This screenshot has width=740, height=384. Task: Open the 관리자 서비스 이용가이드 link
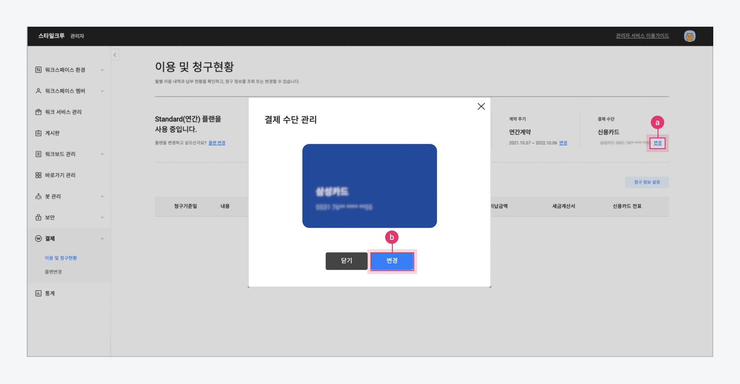[642, 36]
